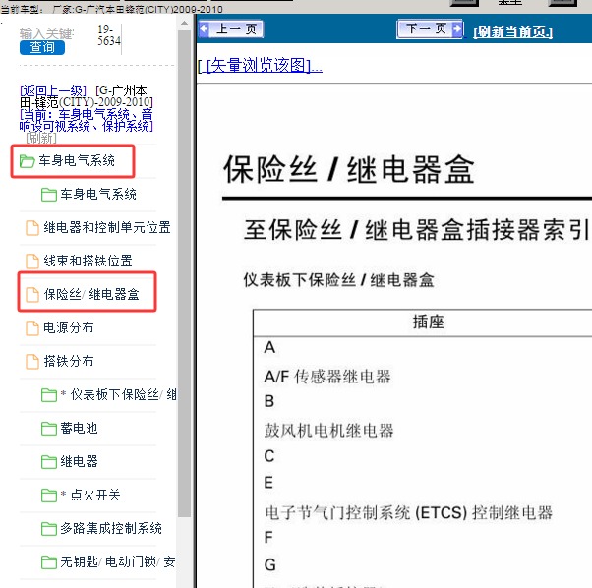This screenshot has height=588, width=592.
Task: Click the A/F 传感器继电器 table entry
Action: point(326,377)
